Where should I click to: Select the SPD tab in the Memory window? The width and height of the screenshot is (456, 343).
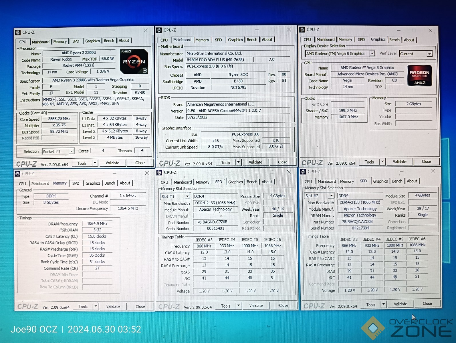[x=76, y=184]
